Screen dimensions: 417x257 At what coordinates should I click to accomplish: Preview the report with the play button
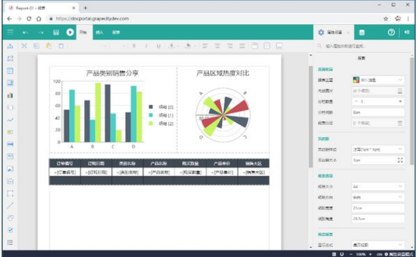[70, 32]
